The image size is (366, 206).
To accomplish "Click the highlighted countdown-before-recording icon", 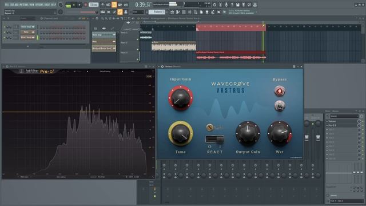I will [x=114, y=5].
